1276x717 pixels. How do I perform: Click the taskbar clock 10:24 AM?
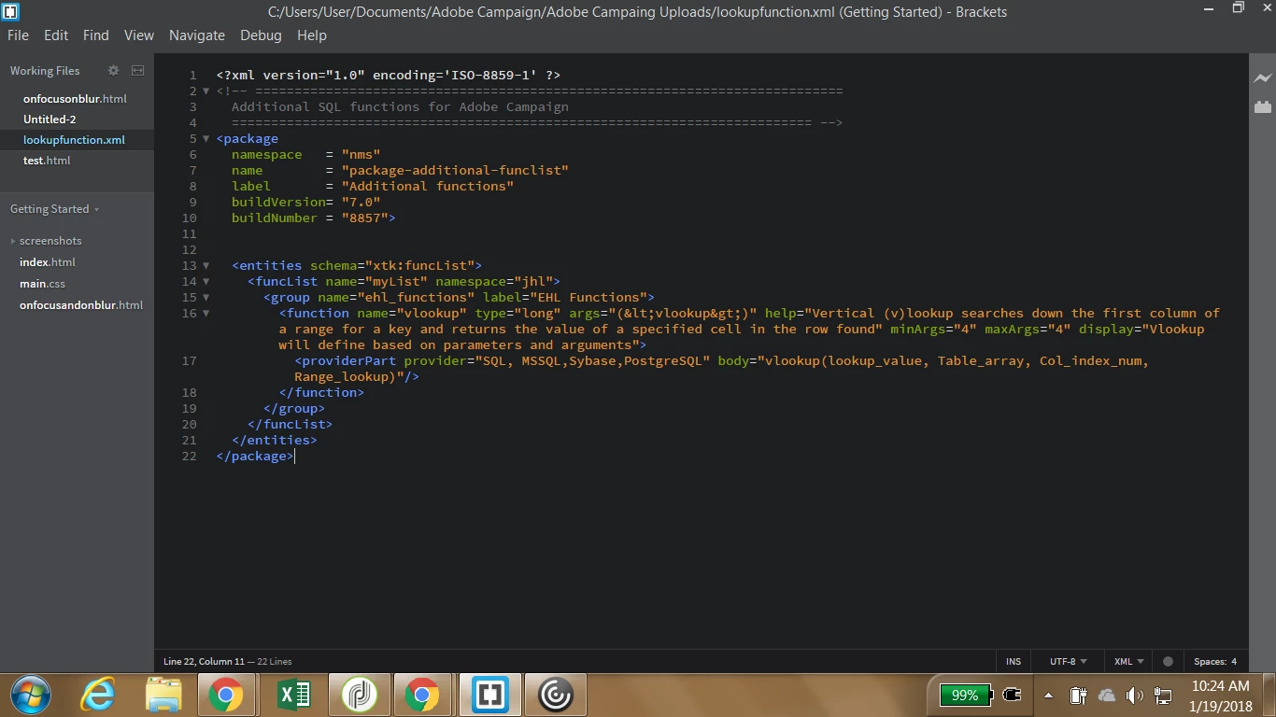click(1220, 686)
